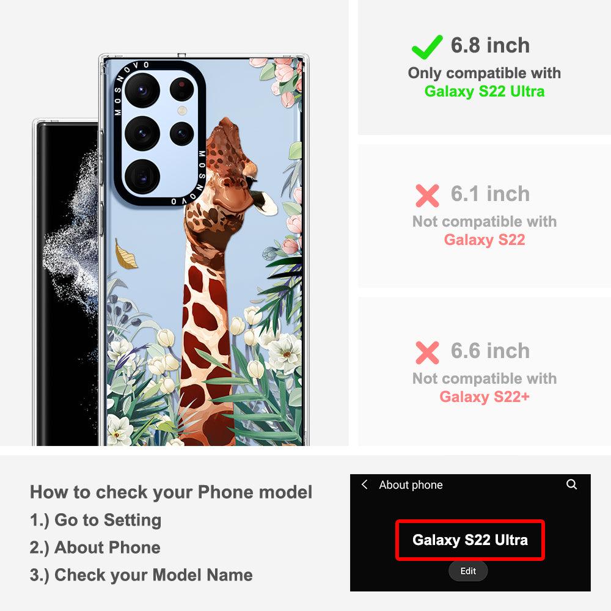This screenshot has height=611, width=611.
Task: Click the About phone title
Action: 411,485
